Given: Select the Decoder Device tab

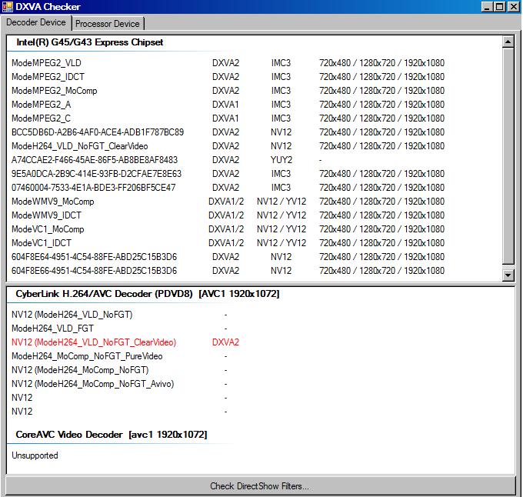Looking at the screenshot, I should 36,23.
